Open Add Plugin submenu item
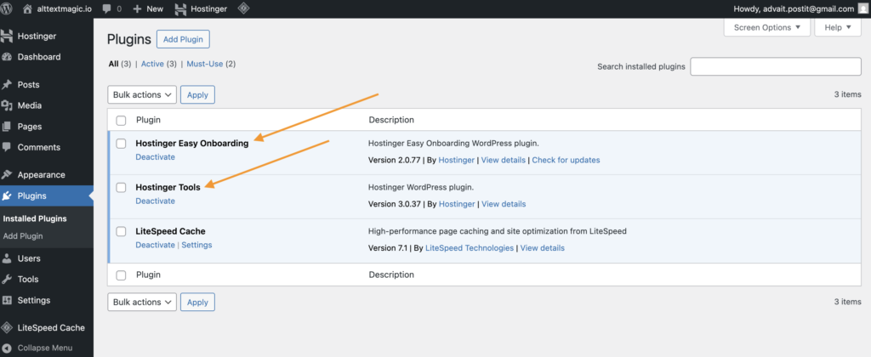Screen dimensions: 871x357 coord(23,236)
